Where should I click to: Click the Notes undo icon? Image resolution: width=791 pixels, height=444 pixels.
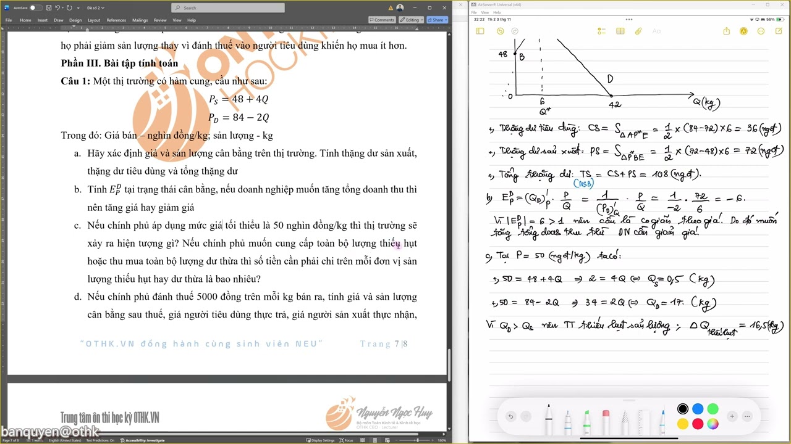[500, 31]
